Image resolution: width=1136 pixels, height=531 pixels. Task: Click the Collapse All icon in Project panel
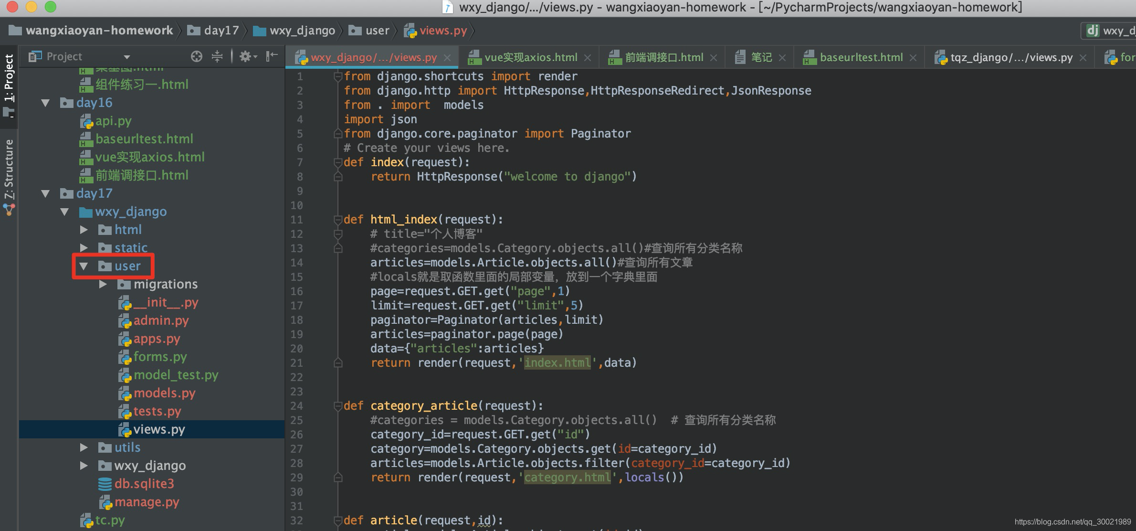pos(217,56)
